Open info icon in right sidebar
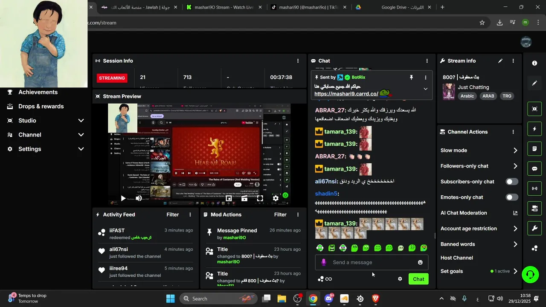Image resolution: width=546 pixels, height=307 pixels. coord(534,63)
